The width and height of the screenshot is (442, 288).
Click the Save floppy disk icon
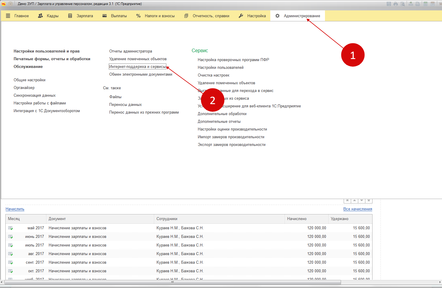[389, 4]
